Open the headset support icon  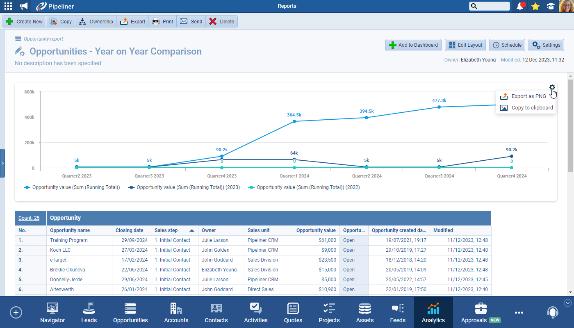pos(552,312)
